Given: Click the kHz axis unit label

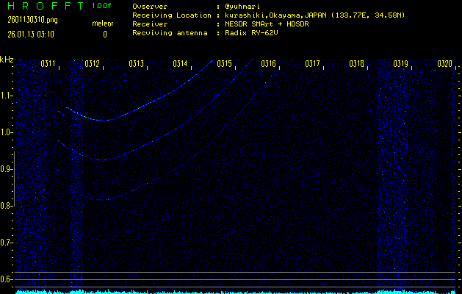Looking at the screenshot, I should pos(7,59).
